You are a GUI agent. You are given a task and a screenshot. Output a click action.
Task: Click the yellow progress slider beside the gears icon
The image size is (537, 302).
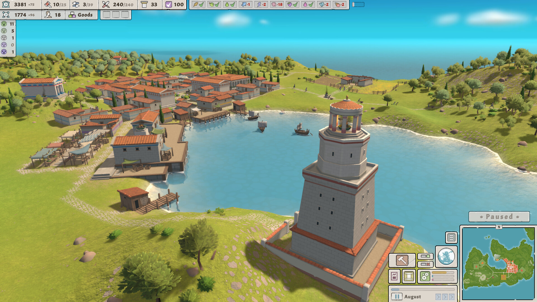click(x=443, y=272)
